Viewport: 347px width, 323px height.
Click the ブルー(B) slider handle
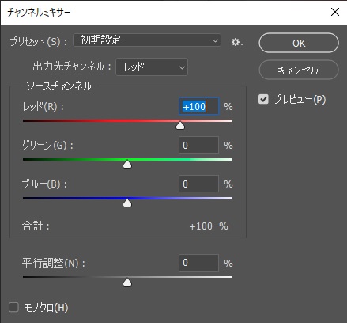pos(127,203)
